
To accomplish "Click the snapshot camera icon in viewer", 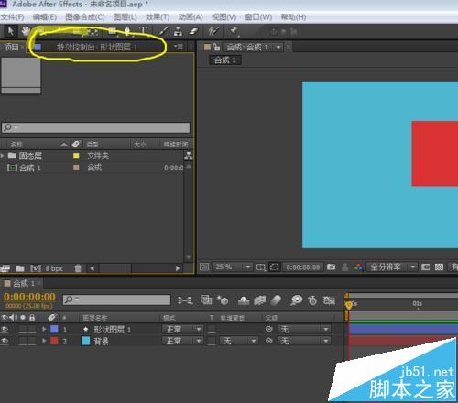I will [331, 267].
